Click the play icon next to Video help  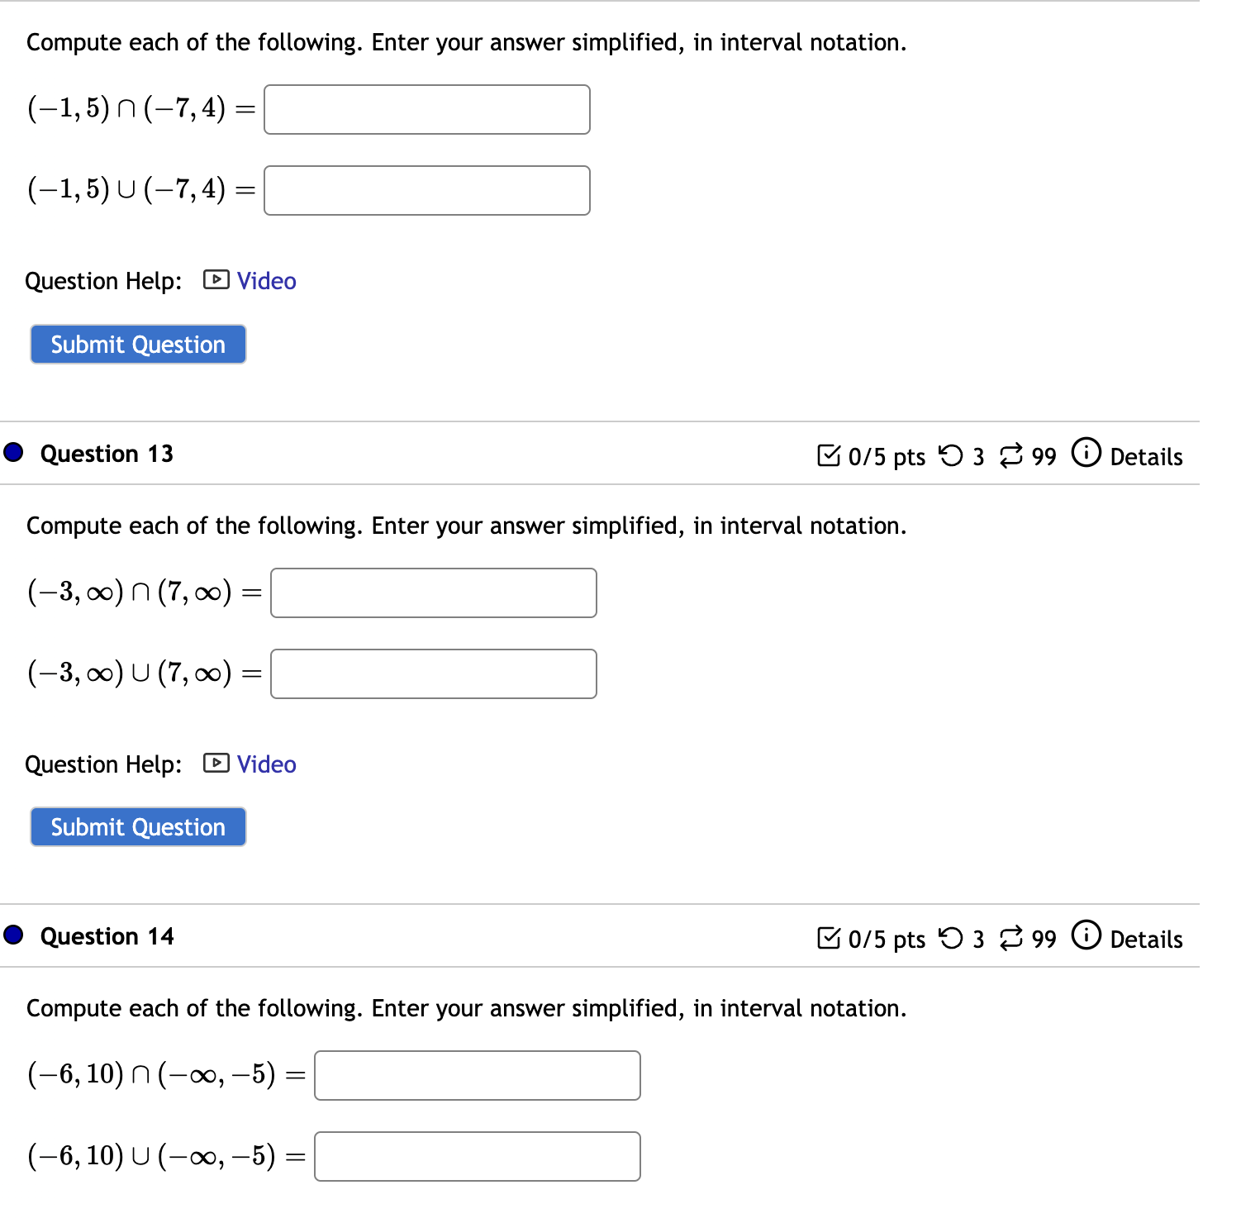click(216, 281)
